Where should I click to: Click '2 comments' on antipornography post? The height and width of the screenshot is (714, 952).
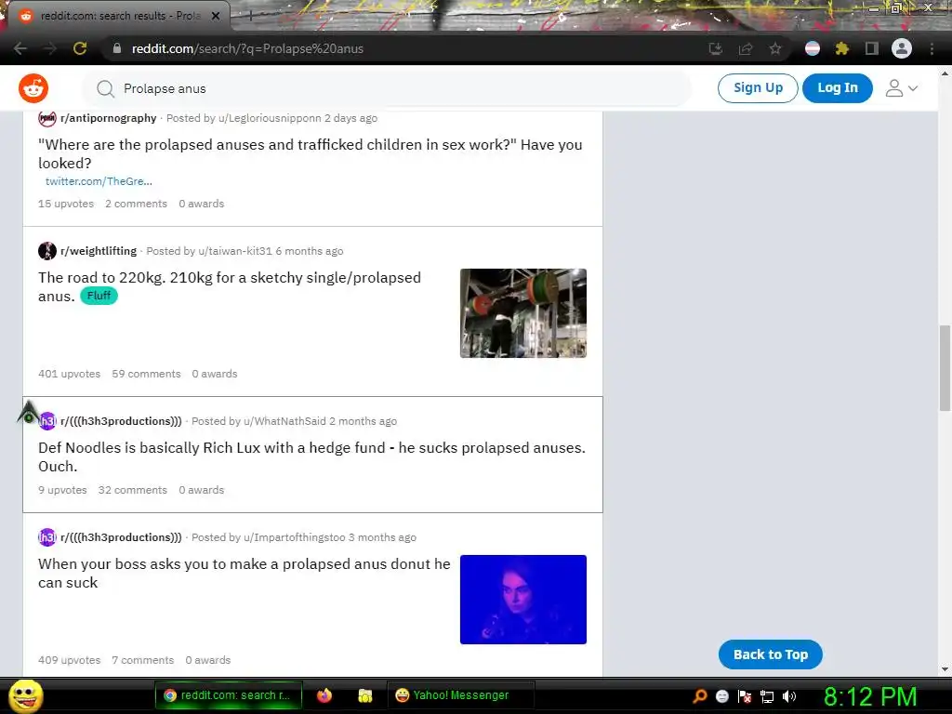coord(136,204)
